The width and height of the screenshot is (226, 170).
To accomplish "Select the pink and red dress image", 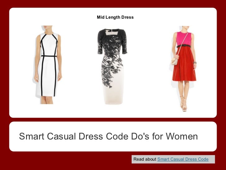I will pos(183,68).
